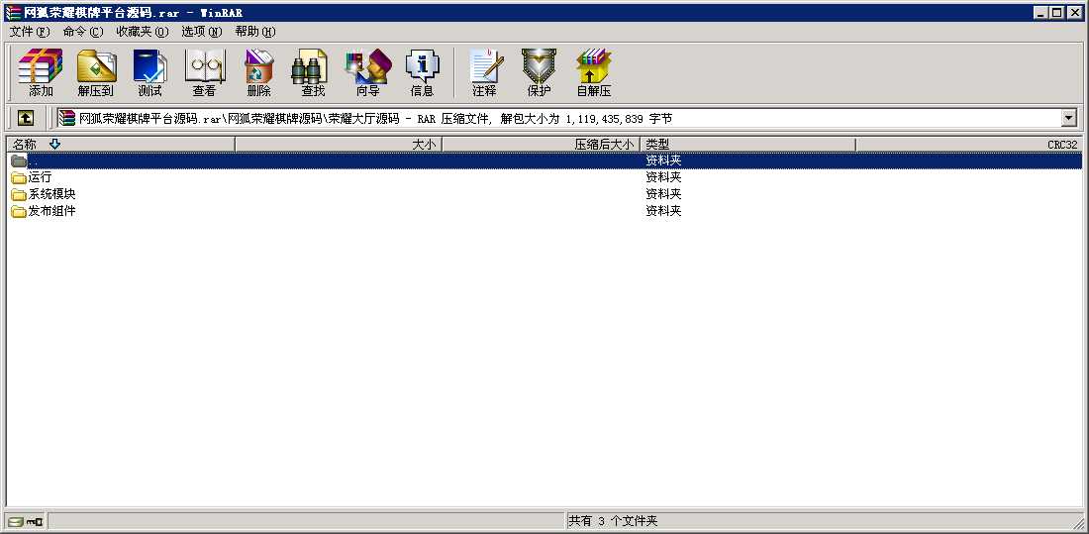This screenshot has width=1089, height=534.
Task: Click status bar text 共有 3 个文件夹
Action: (613, 521)
